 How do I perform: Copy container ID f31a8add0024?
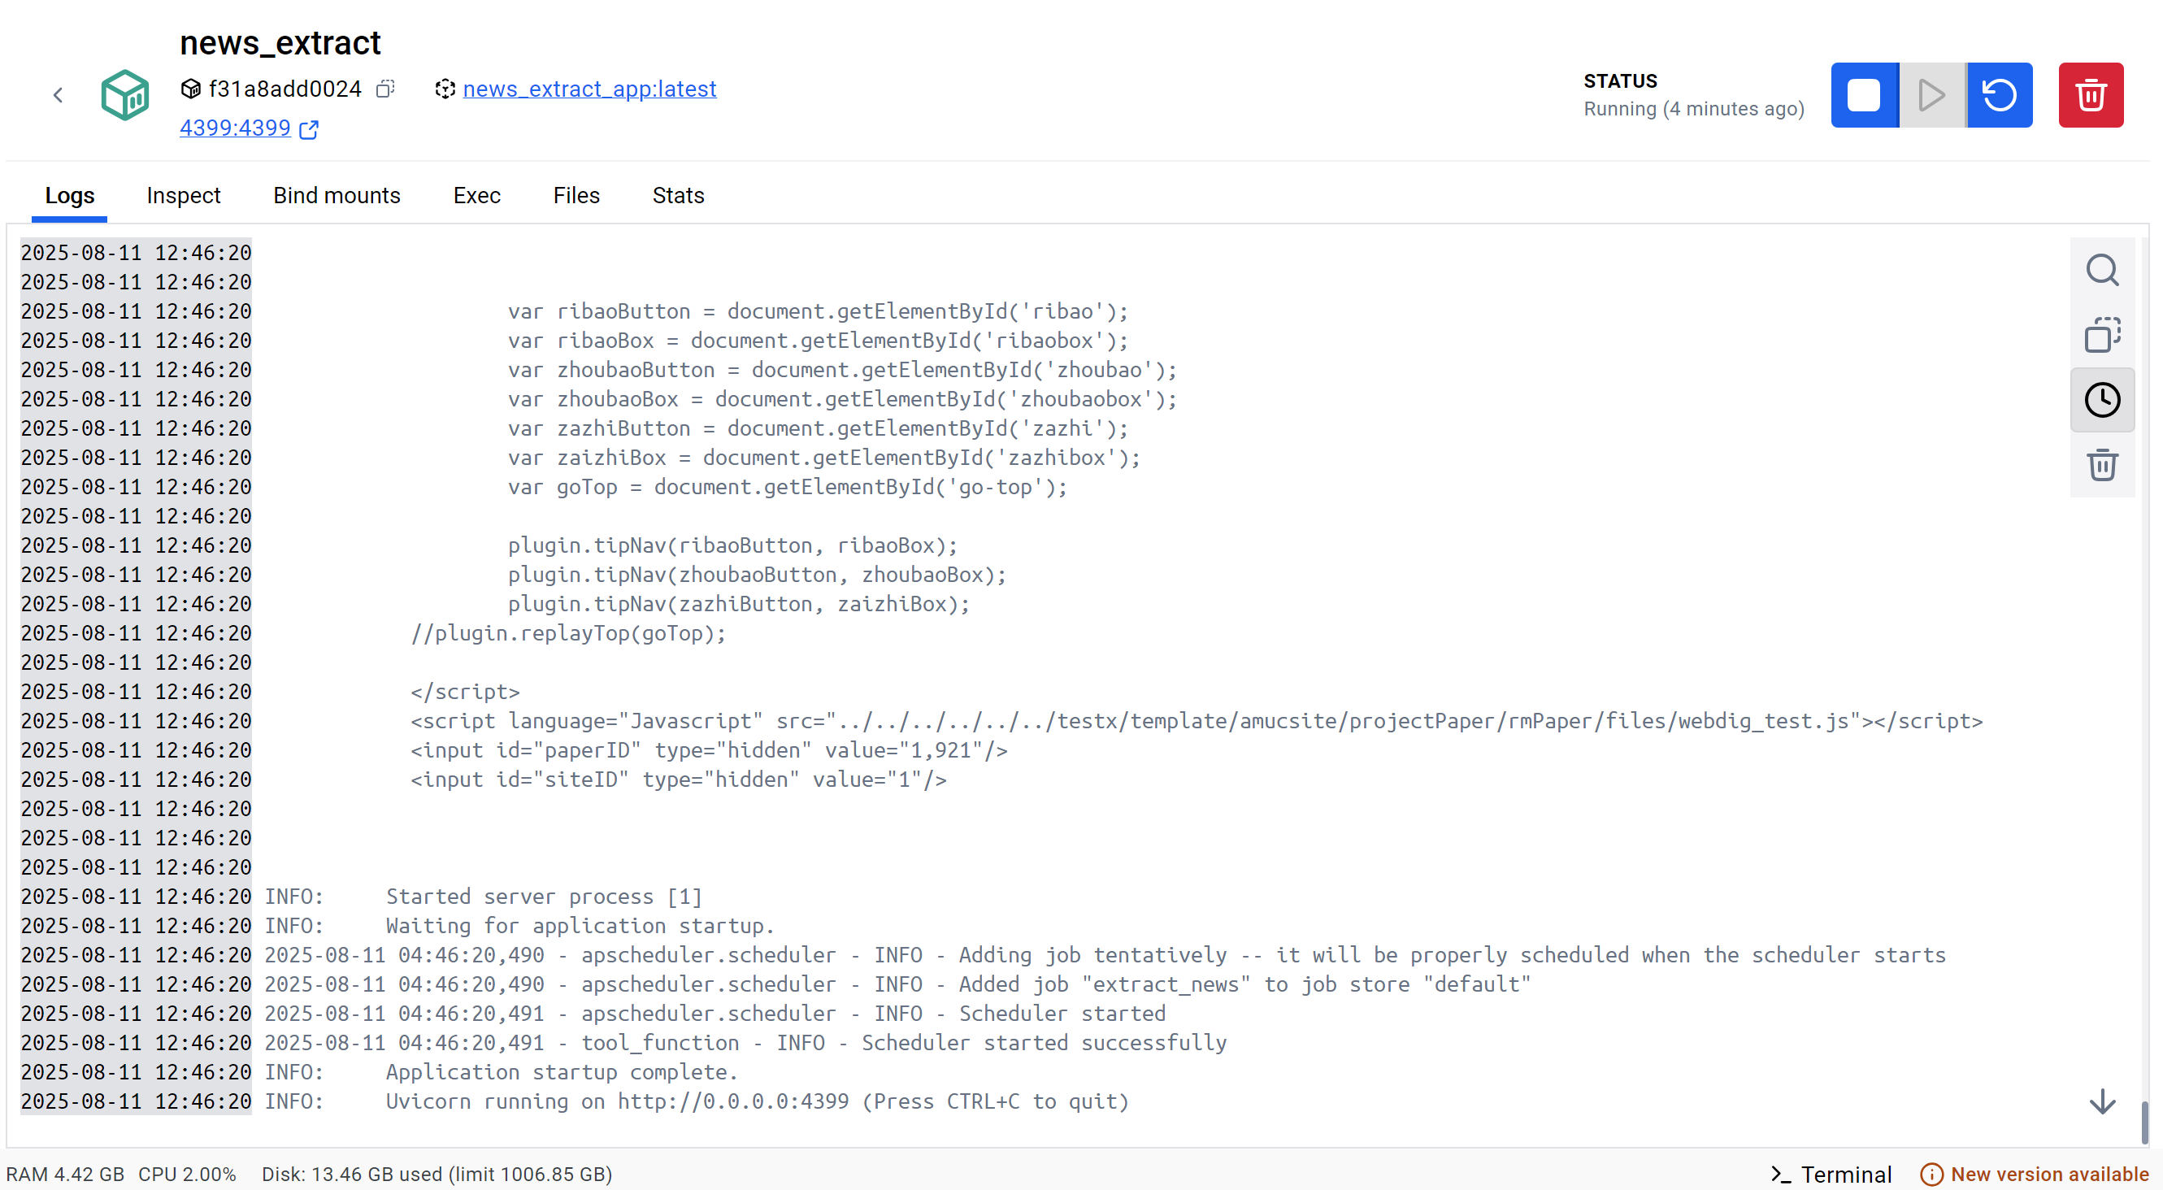point(385,89)
